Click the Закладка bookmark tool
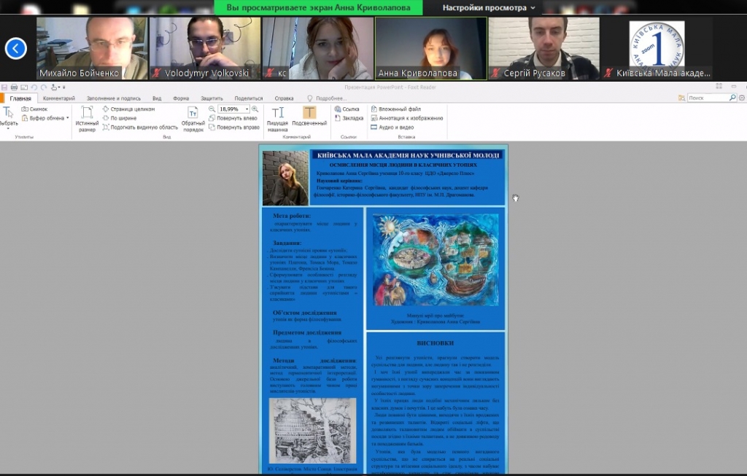Viewport: 747px width, 476px height. click(349, 118)
